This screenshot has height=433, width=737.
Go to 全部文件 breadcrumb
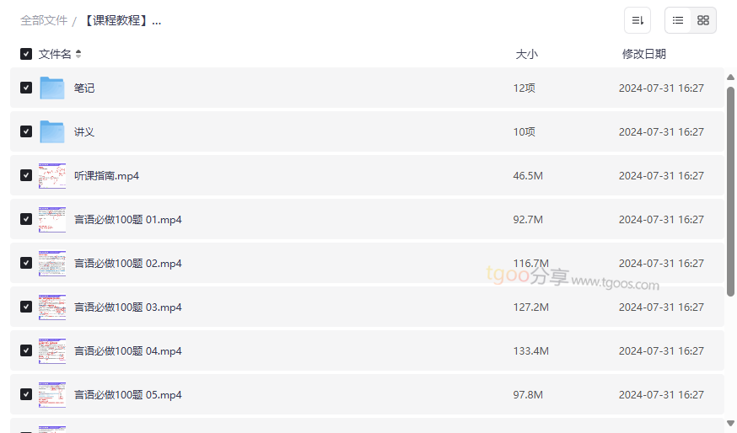[x=44, y=20]
